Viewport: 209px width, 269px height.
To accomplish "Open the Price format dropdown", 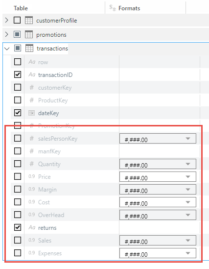I will tap(158, 177).
